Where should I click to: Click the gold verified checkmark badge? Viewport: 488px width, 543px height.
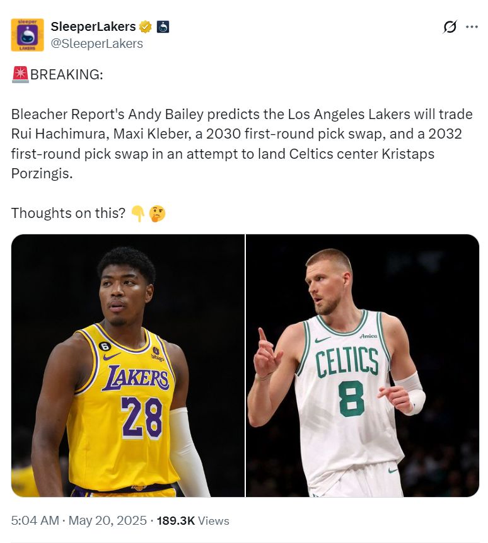pos(146,26)
